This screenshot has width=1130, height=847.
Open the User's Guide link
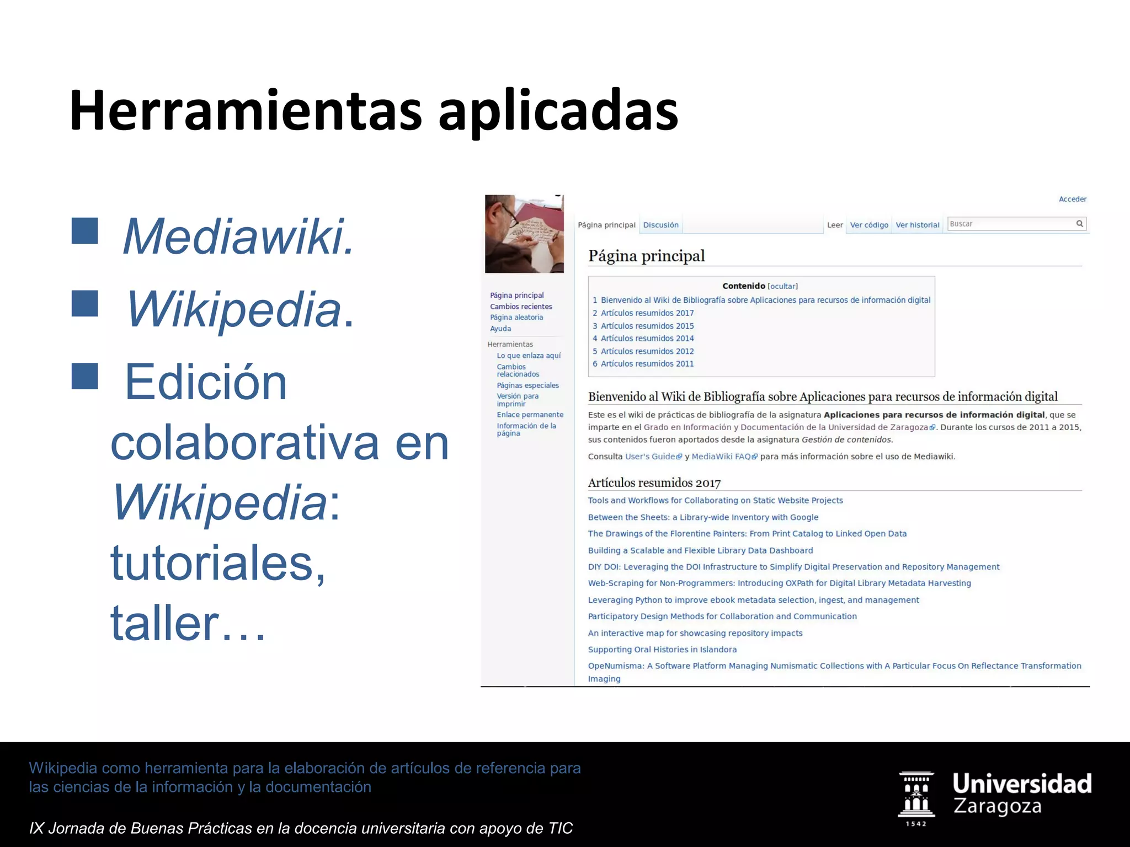650,457
